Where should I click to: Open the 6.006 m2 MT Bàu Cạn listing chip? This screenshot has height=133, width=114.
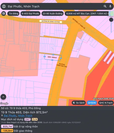(x=87, y=14)
